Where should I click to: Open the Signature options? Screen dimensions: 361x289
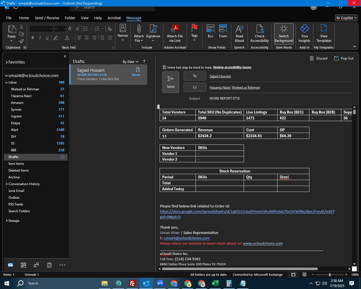153,33
